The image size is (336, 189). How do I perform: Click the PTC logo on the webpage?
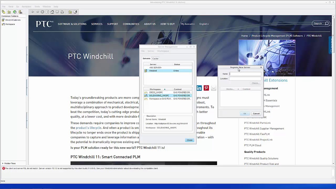44,24
